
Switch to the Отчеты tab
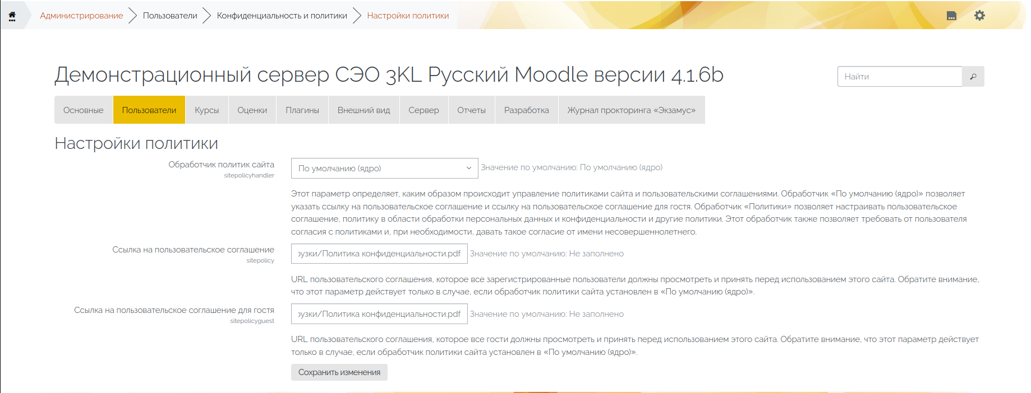pos(472,110)
